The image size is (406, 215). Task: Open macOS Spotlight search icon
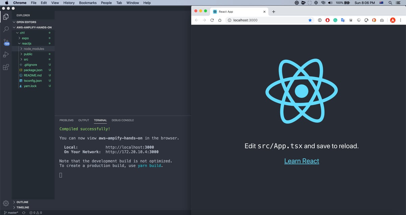tap(390, 3)
